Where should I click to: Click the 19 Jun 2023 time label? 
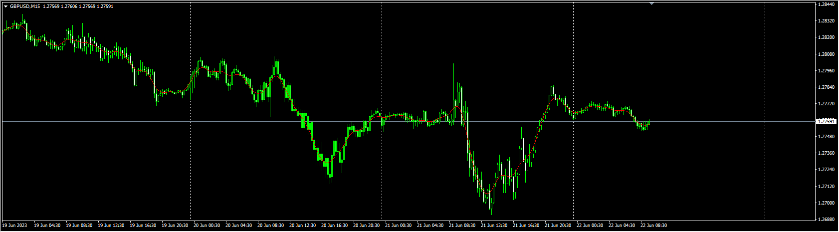(15, 226)
